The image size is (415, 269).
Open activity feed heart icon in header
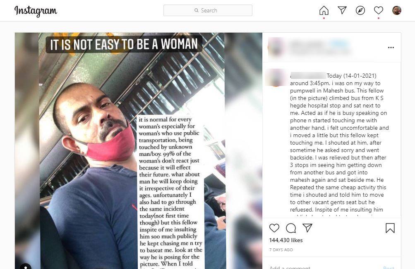pos(379,10)
